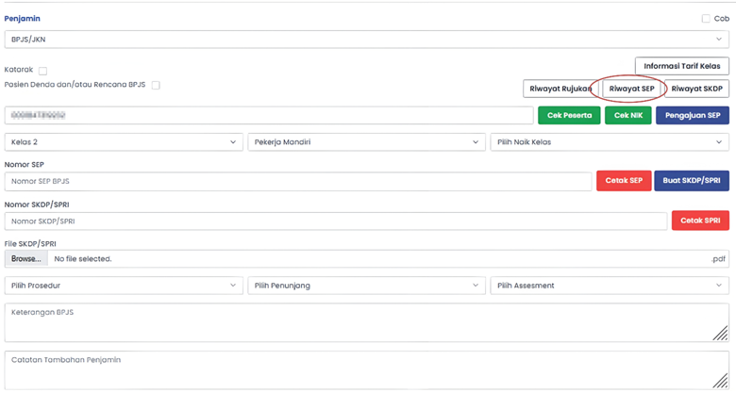Tick the Cob checkbox

pos(706,19)
